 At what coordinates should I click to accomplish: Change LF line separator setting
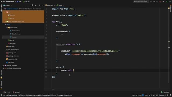(x=150, y=95)
